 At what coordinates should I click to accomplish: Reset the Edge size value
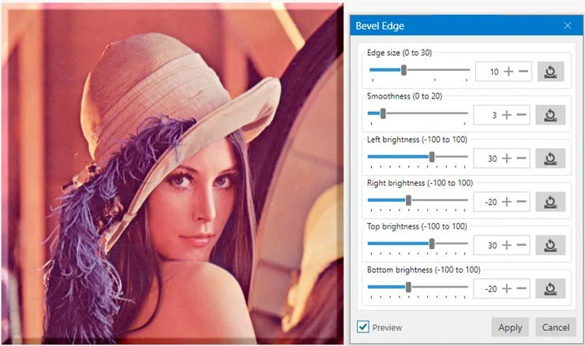(551, 72)
